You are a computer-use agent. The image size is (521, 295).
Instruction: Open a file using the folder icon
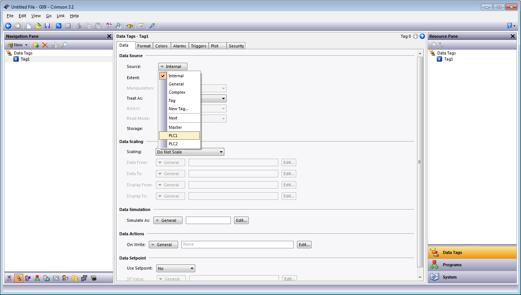(38, 26)
